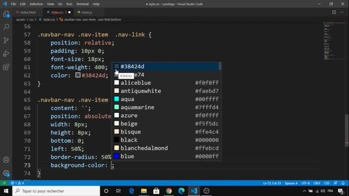Click the Cortana circle icon on taskbar

coord(106,191)
